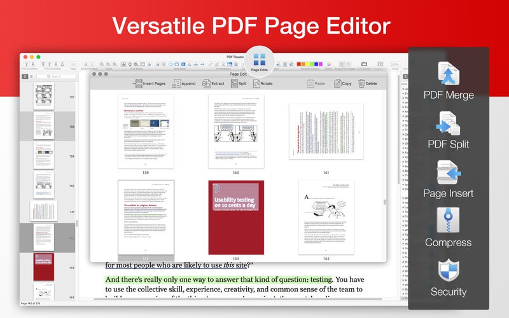Select red chapter page 143 in the grid
Screen dimensions: 509x318
click(236, 218)
